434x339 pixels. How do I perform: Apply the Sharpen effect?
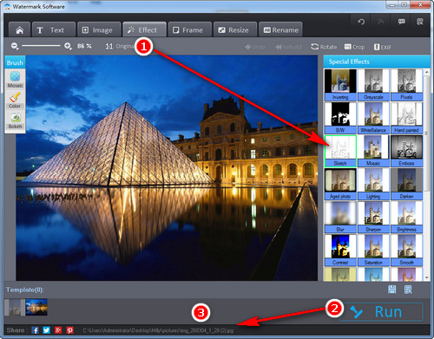(373, 218)
